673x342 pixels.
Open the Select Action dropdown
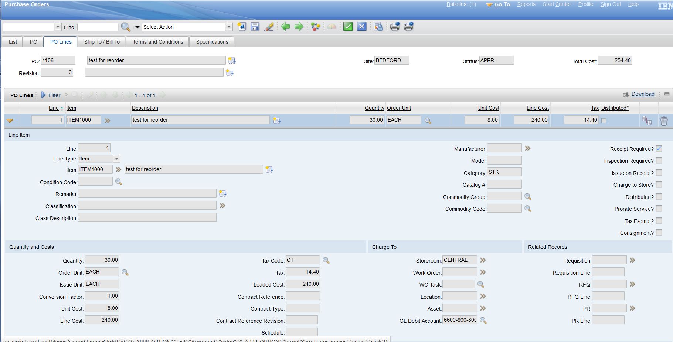[229, 27]
